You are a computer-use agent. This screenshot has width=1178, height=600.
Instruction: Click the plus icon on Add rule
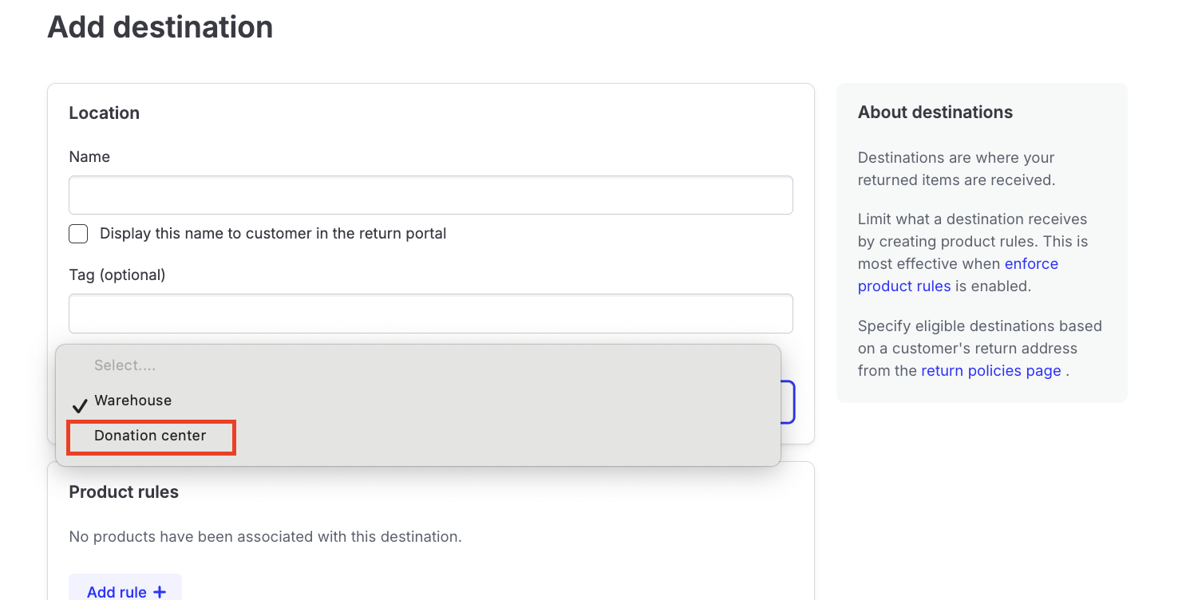(x=160, y=592)
